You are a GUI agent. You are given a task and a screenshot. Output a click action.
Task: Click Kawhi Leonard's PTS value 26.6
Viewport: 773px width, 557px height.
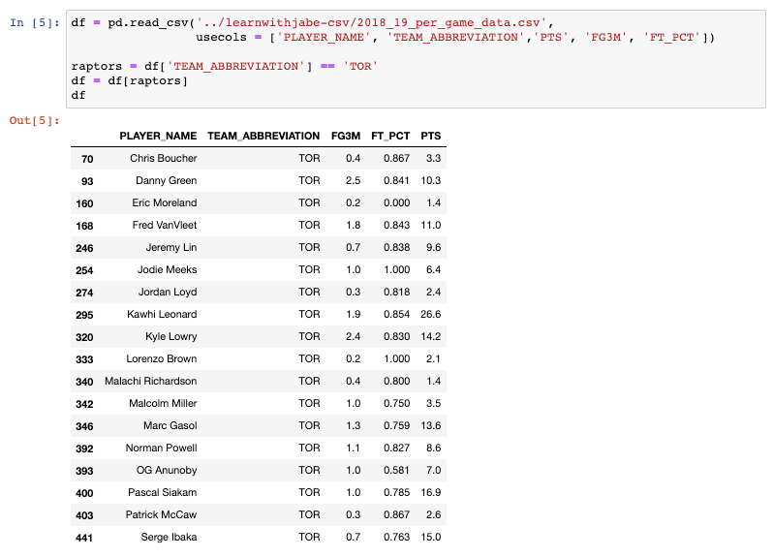(x=430, y=314)
